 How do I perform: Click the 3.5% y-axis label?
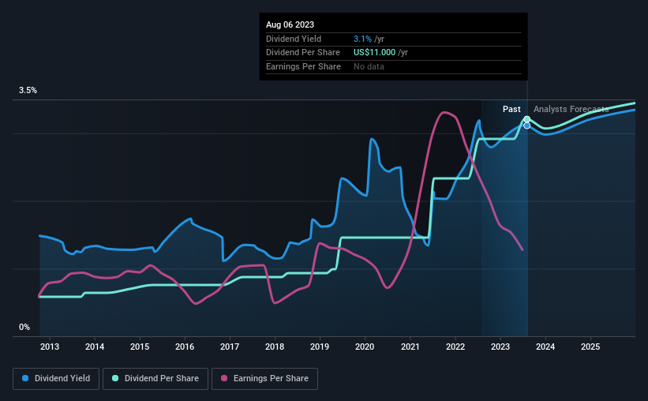[x=28, y=90]
